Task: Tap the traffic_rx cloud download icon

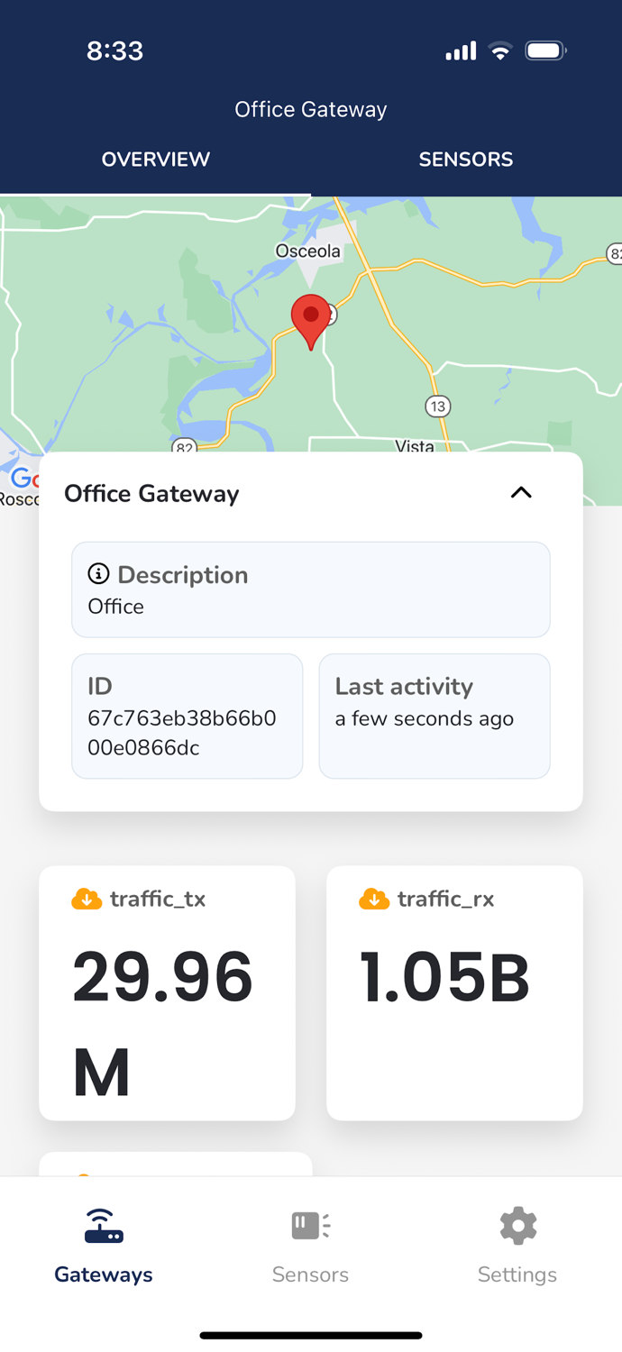Action: click(374, 899)
